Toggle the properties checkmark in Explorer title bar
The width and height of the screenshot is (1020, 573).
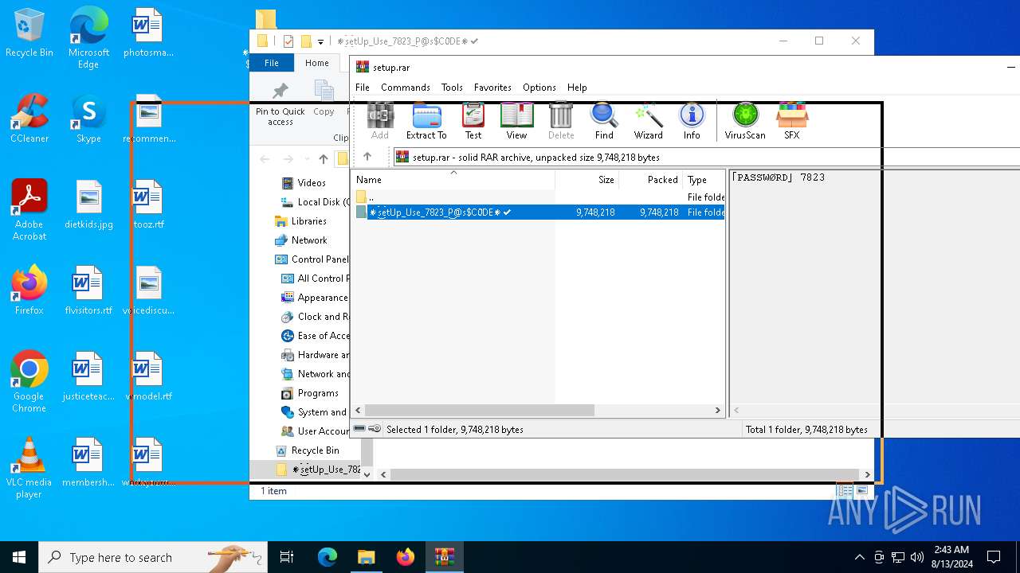pyautogui.click(x=288, y=41)
